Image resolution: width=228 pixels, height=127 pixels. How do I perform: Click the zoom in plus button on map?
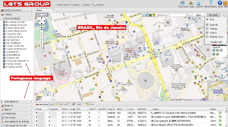click(42, 28)
